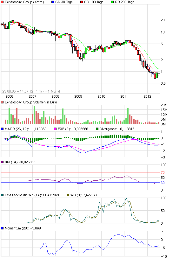The width and height of the screenshot is (173, 259).
Task: Click the 'RSI (14): 30,026333' readout
Action: [20, 162]
